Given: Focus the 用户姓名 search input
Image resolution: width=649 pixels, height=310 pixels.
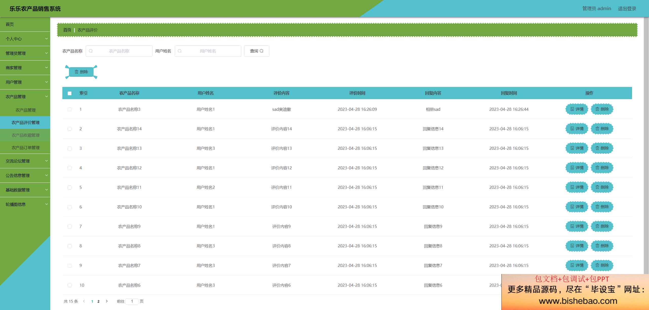Looking at the screenshot, I should click(208, 51).
